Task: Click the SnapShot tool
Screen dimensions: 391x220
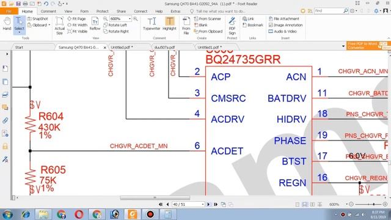Action: pos(38,19)
